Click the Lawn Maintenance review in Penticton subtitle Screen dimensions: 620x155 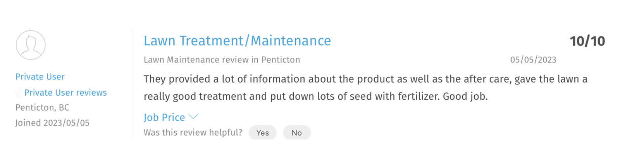222,60
